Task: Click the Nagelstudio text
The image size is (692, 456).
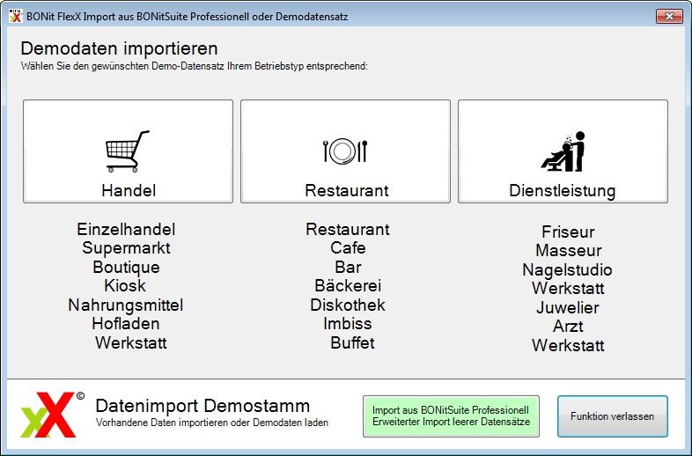Action: [567, 269]
